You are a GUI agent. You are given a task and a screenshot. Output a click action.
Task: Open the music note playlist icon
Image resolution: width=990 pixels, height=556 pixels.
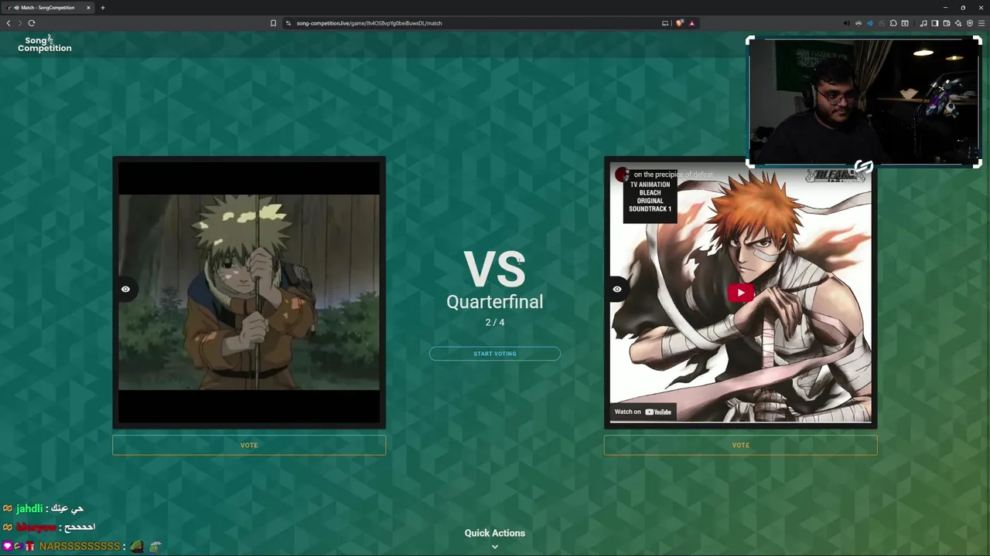923,23
